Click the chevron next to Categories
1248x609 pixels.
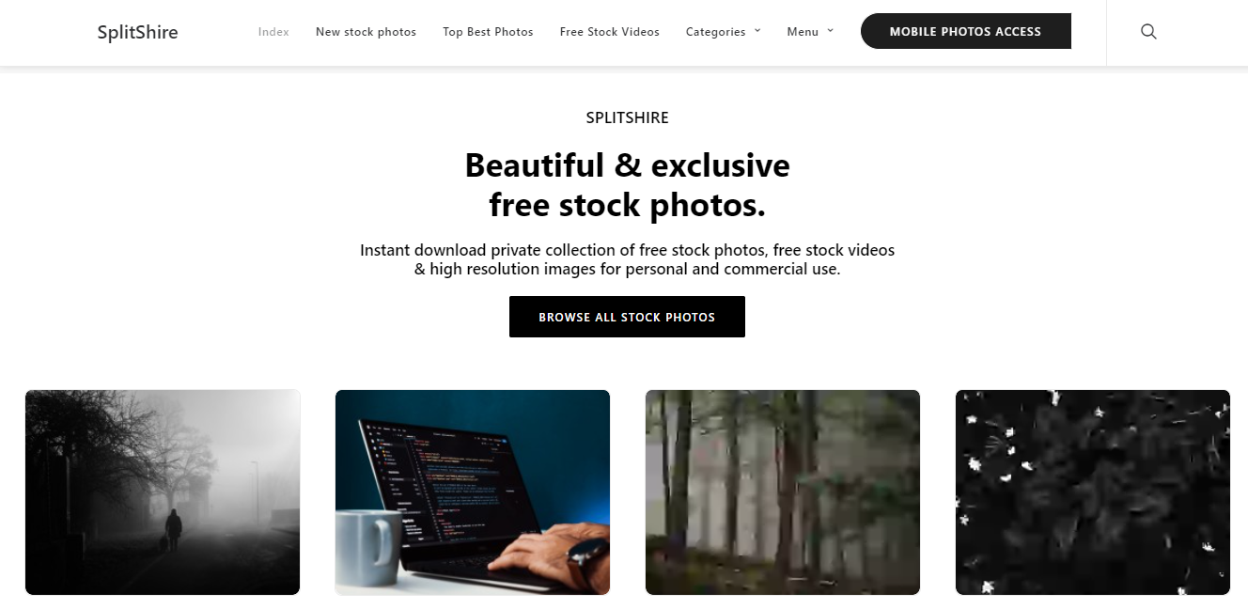[757, 31]
